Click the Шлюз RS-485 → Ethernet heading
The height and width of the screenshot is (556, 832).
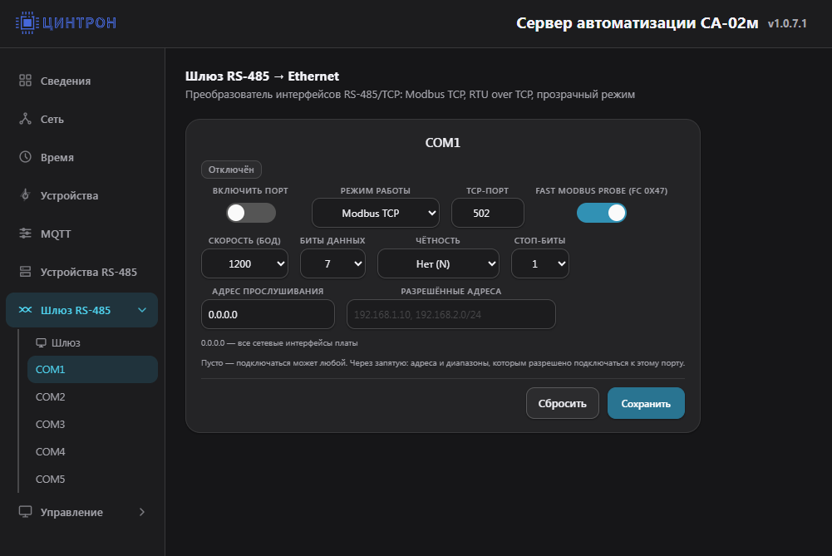[x=262, y=76]
